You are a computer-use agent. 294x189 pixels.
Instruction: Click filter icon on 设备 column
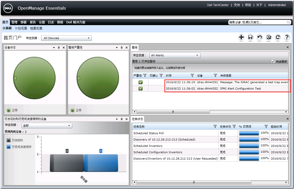pyautogui.click(x=215, y=75)
